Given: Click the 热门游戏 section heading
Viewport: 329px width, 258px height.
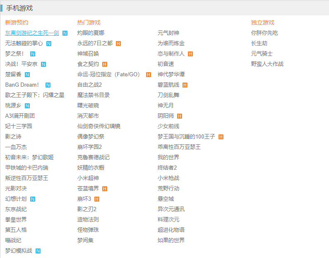Looking at the screenshot, I should click(x=89, y=22).
